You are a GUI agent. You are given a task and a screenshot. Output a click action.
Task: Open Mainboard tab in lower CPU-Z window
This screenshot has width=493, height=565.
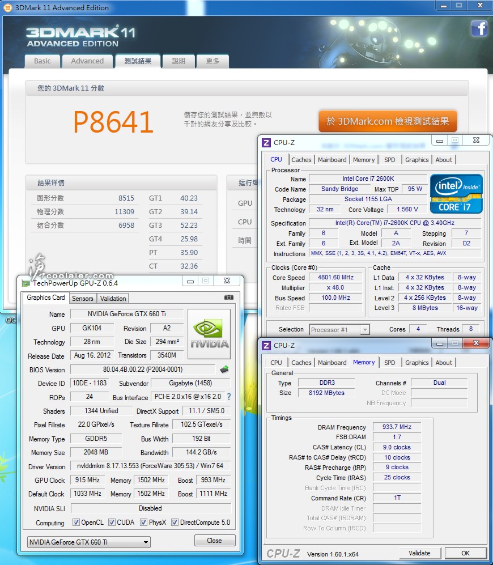click(x=332, y=363)
